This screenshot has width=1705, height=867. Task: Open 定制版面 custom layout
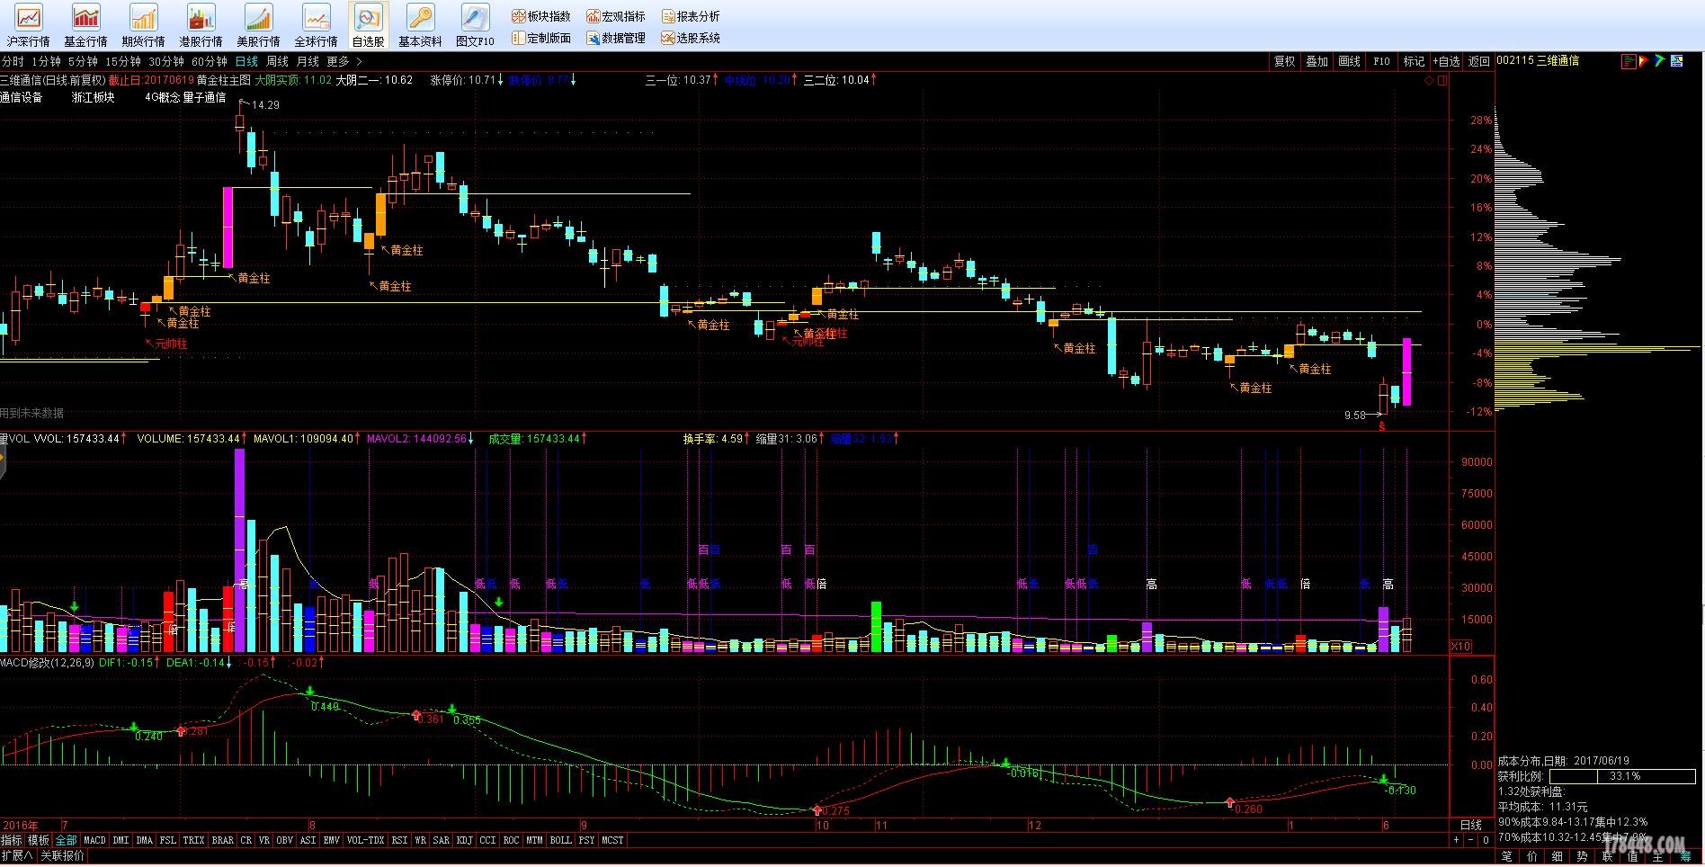[x=541, y=38]
